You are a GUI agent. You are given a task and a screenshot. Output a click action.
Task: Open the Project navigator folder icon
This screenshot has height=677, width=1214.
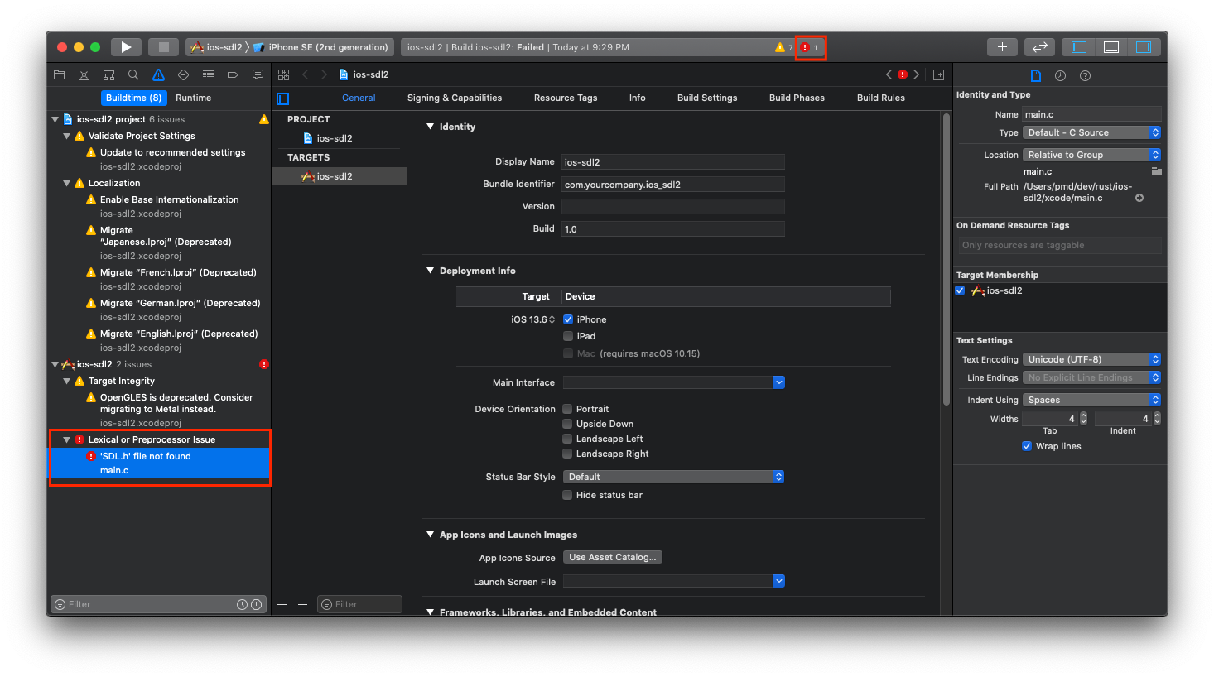pos(59,74)
